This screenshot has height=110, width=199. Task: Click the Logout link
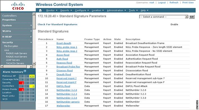pyautogui.click(x=162, y=3)
